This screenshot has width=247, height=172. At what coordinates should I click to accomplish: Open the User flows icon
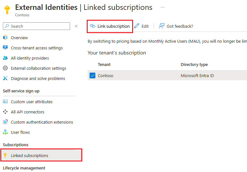coord(5,132)
